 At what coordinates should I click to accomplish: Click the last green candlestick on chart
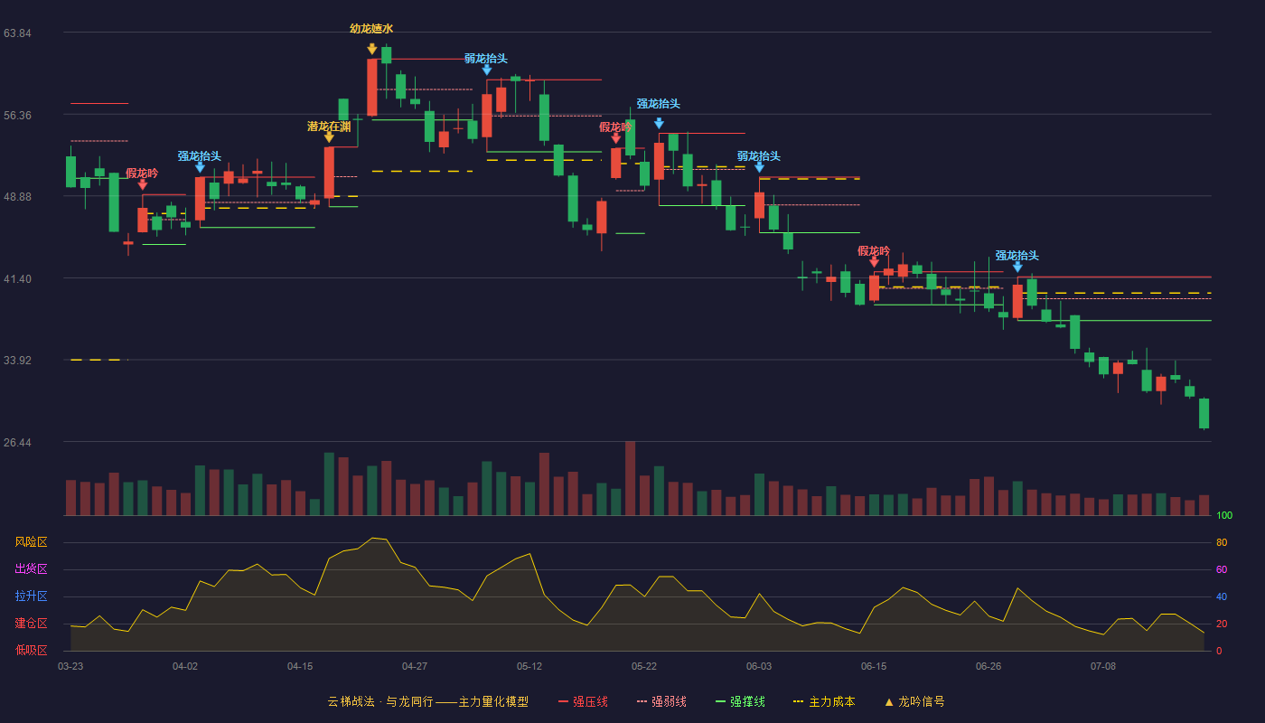click(x=1204, y=414)
